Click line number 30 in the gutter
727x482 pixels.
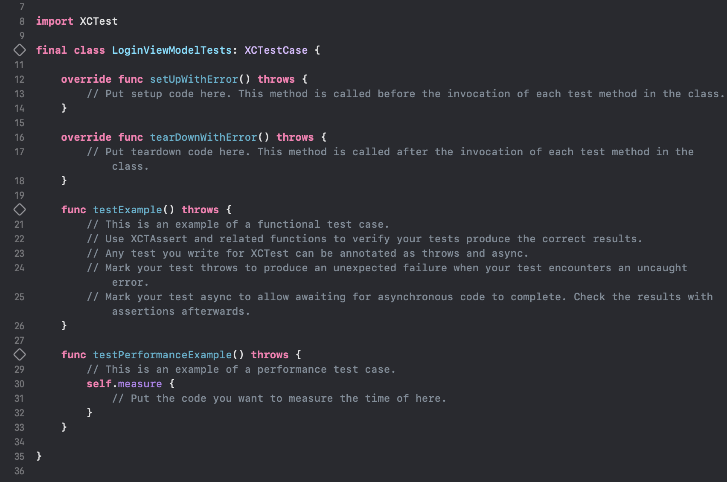19,384
